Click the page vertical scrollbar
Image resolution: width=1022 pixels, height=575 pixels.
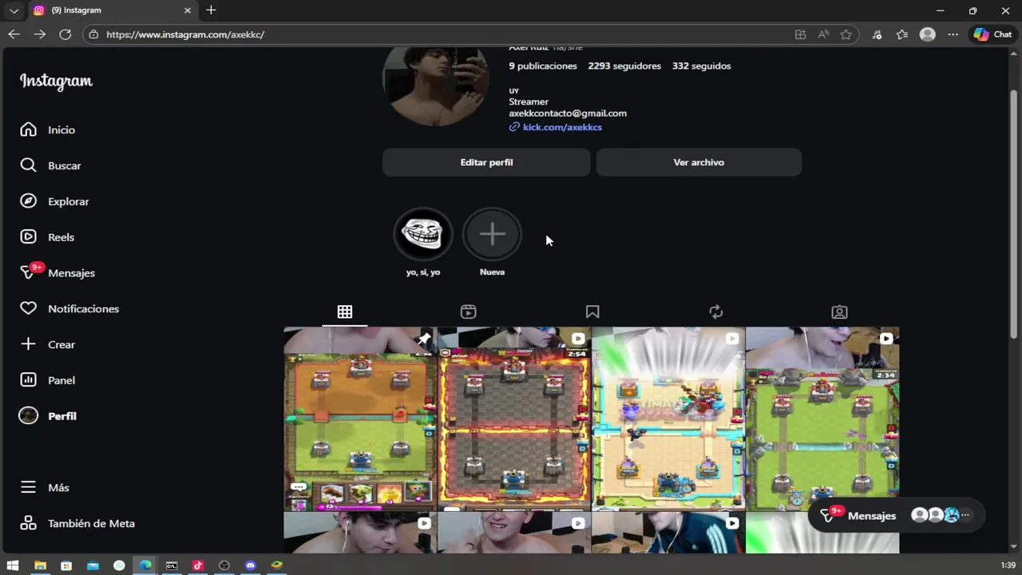coord(1014,214)
